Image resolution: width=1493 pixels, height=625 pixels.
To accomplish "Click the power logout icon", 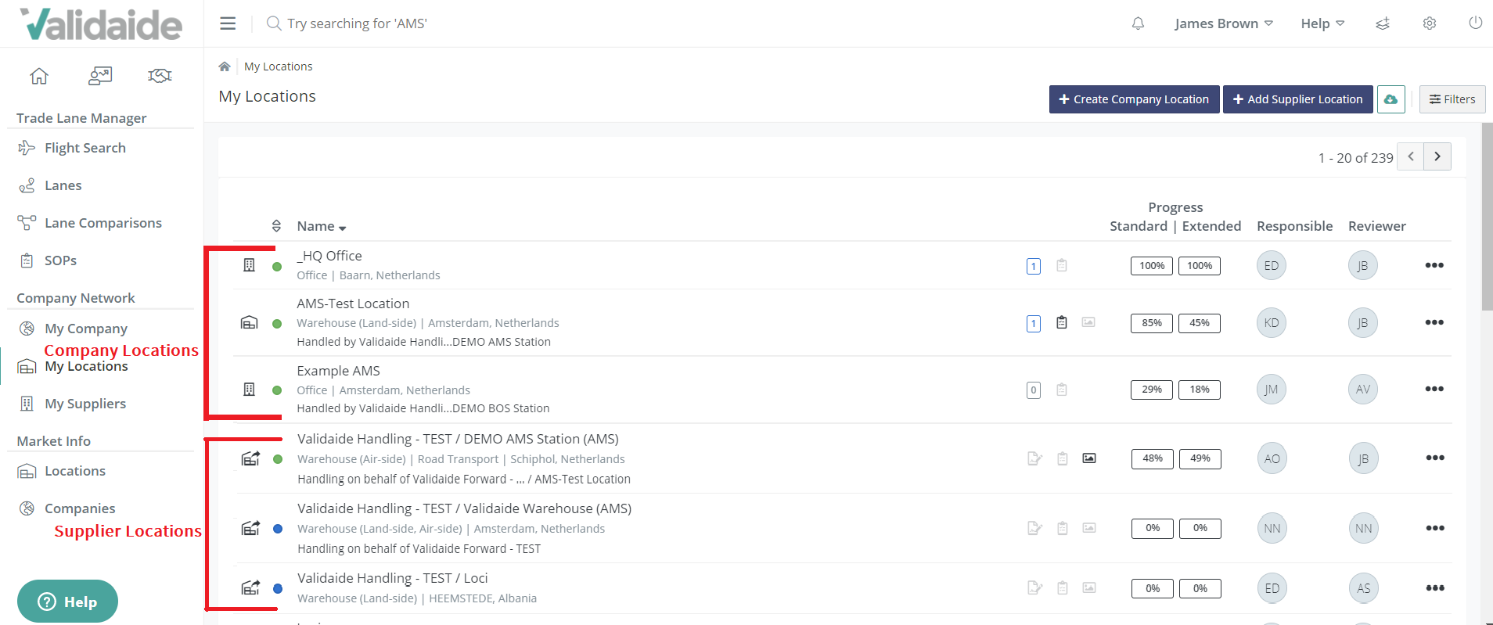I will 1475,23.
